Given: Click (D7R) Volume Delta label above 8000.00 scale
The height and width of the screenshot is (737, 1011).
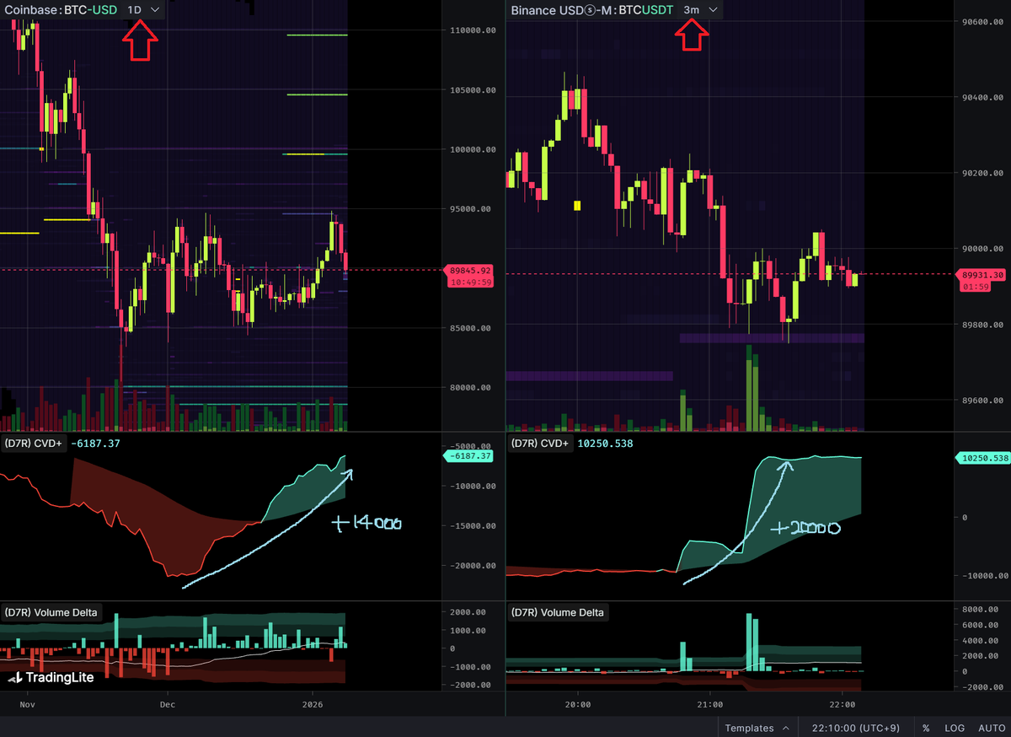Looking at the screenshot, I should (x=557, y=612).
